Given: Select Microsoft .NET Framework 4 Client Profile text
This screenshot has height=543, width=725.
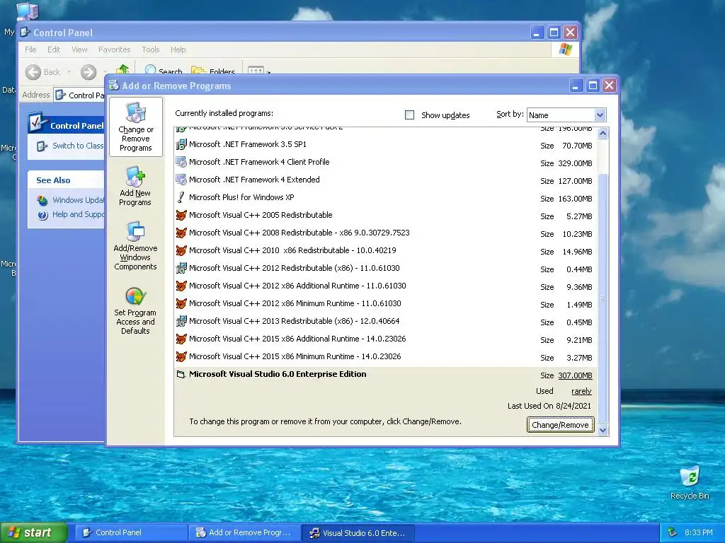Looking at the screenshot, I should click(259, 162).
